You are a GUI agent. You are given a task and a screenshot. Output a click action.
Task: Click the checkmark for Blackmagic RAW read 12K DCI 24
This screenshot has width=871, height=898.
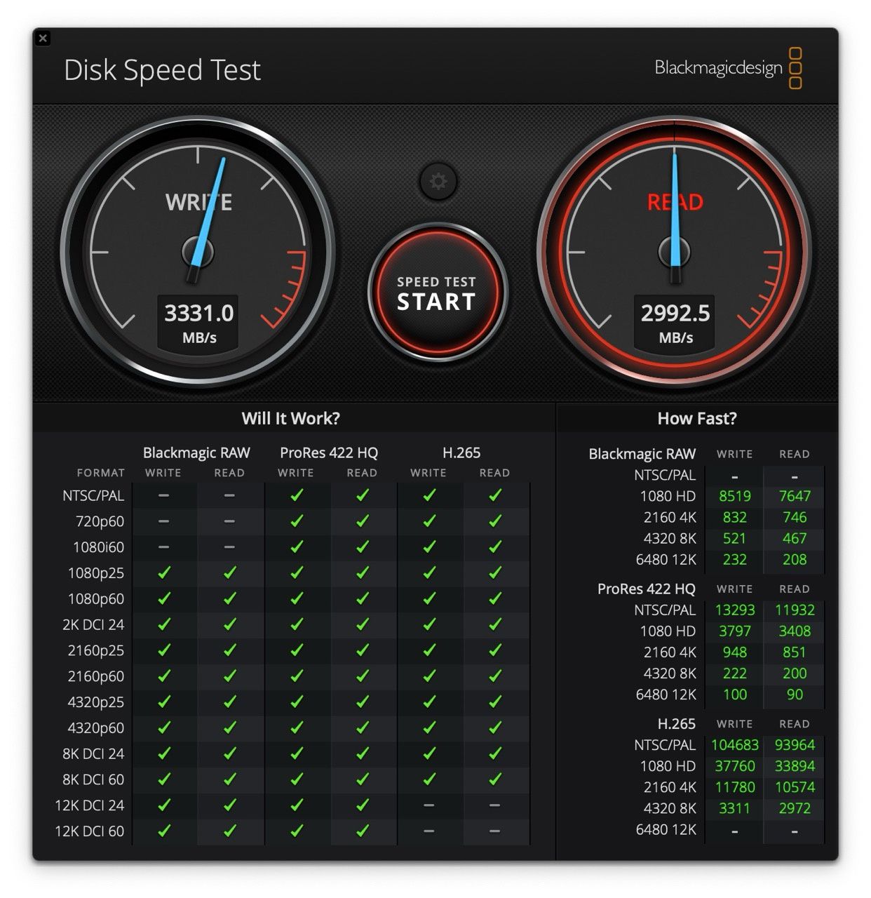point(229,805)
